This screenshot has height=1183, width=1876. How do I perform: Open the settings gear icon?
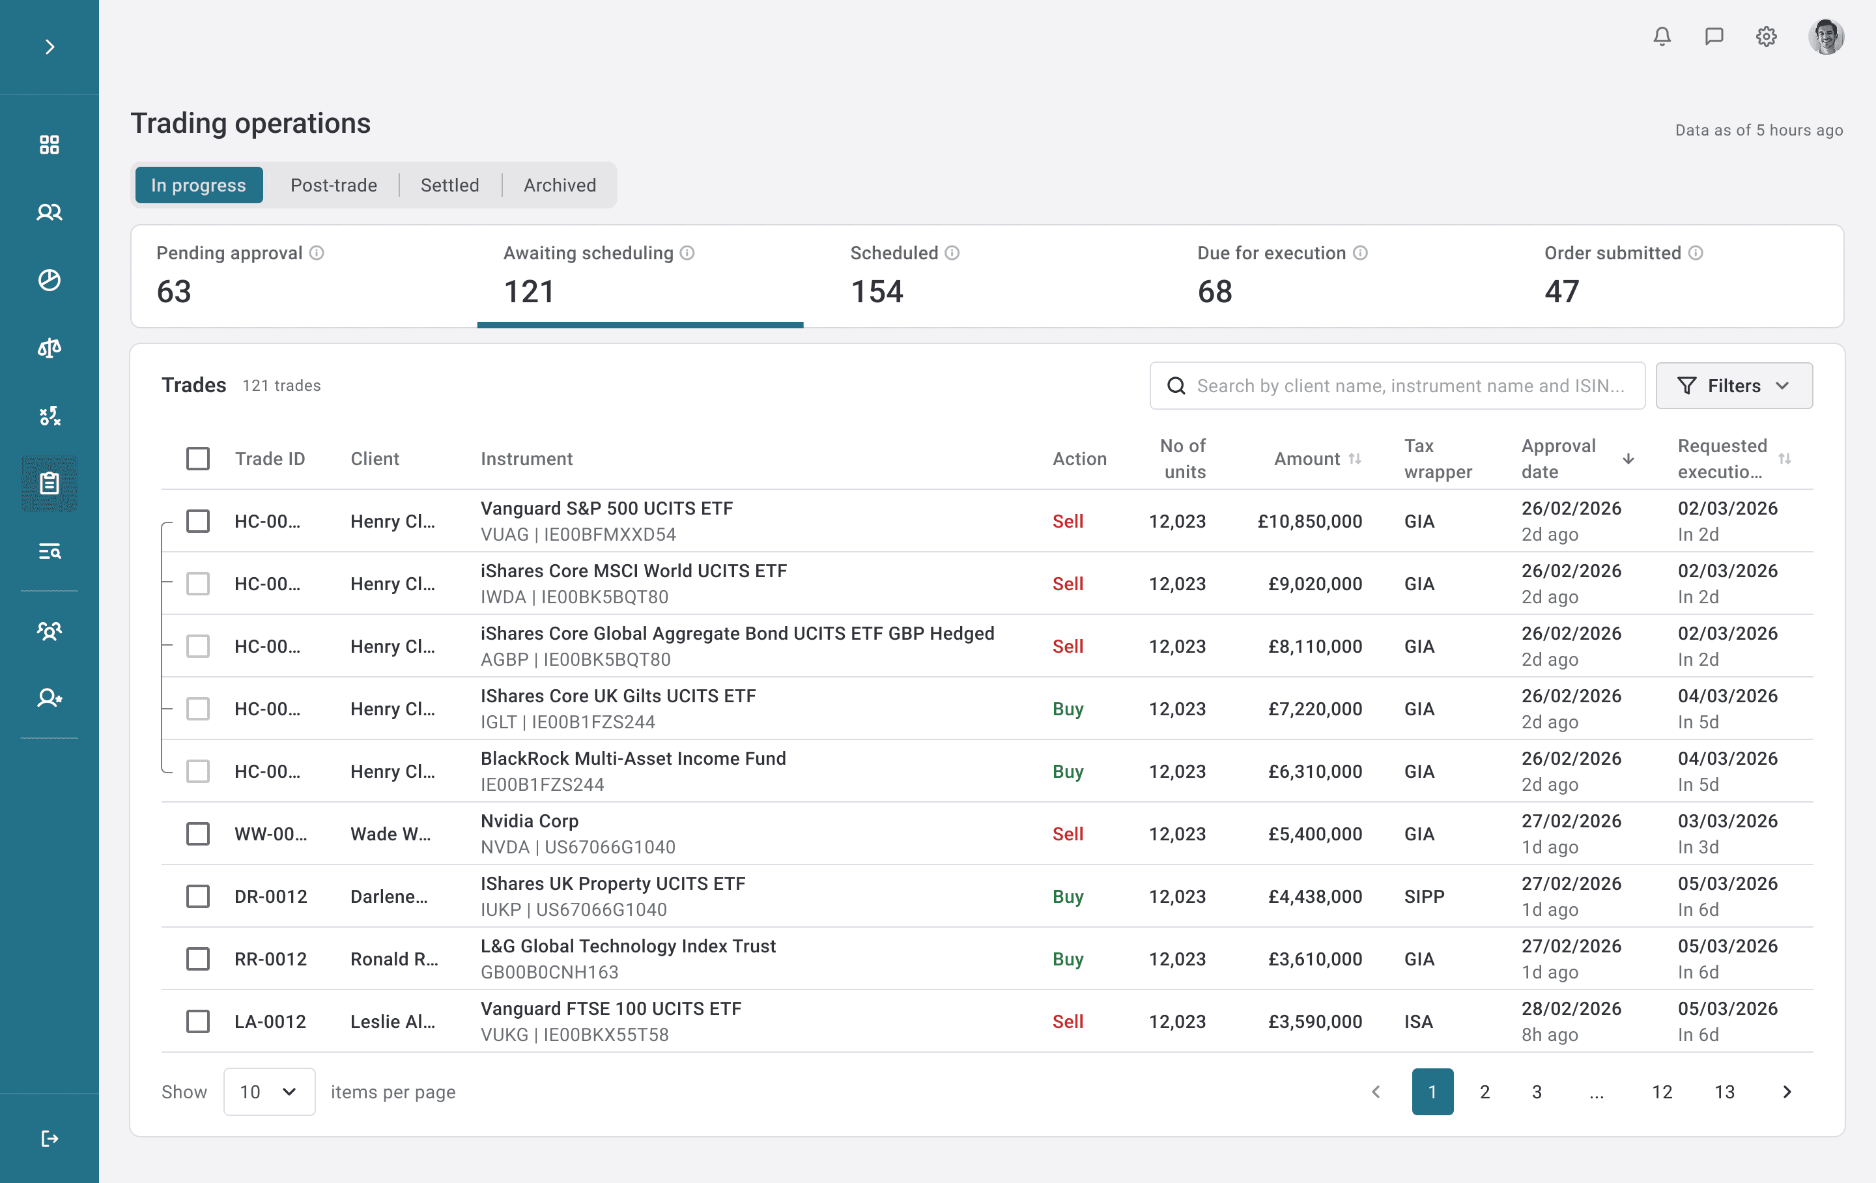(1766, 36)
